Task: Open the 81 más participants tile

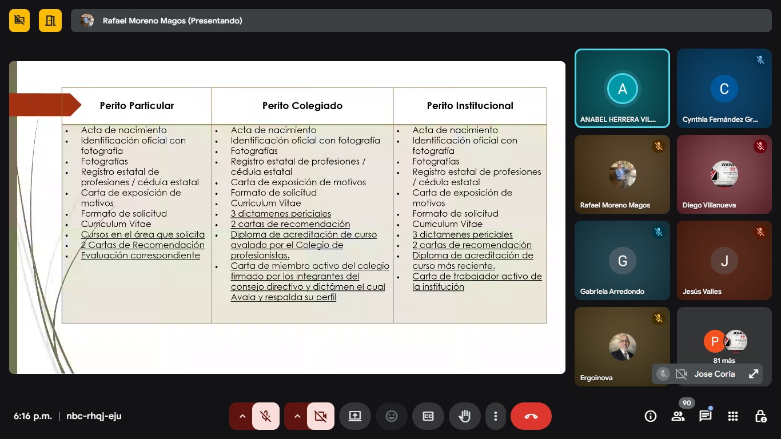Action: click(x=724, y=346)
